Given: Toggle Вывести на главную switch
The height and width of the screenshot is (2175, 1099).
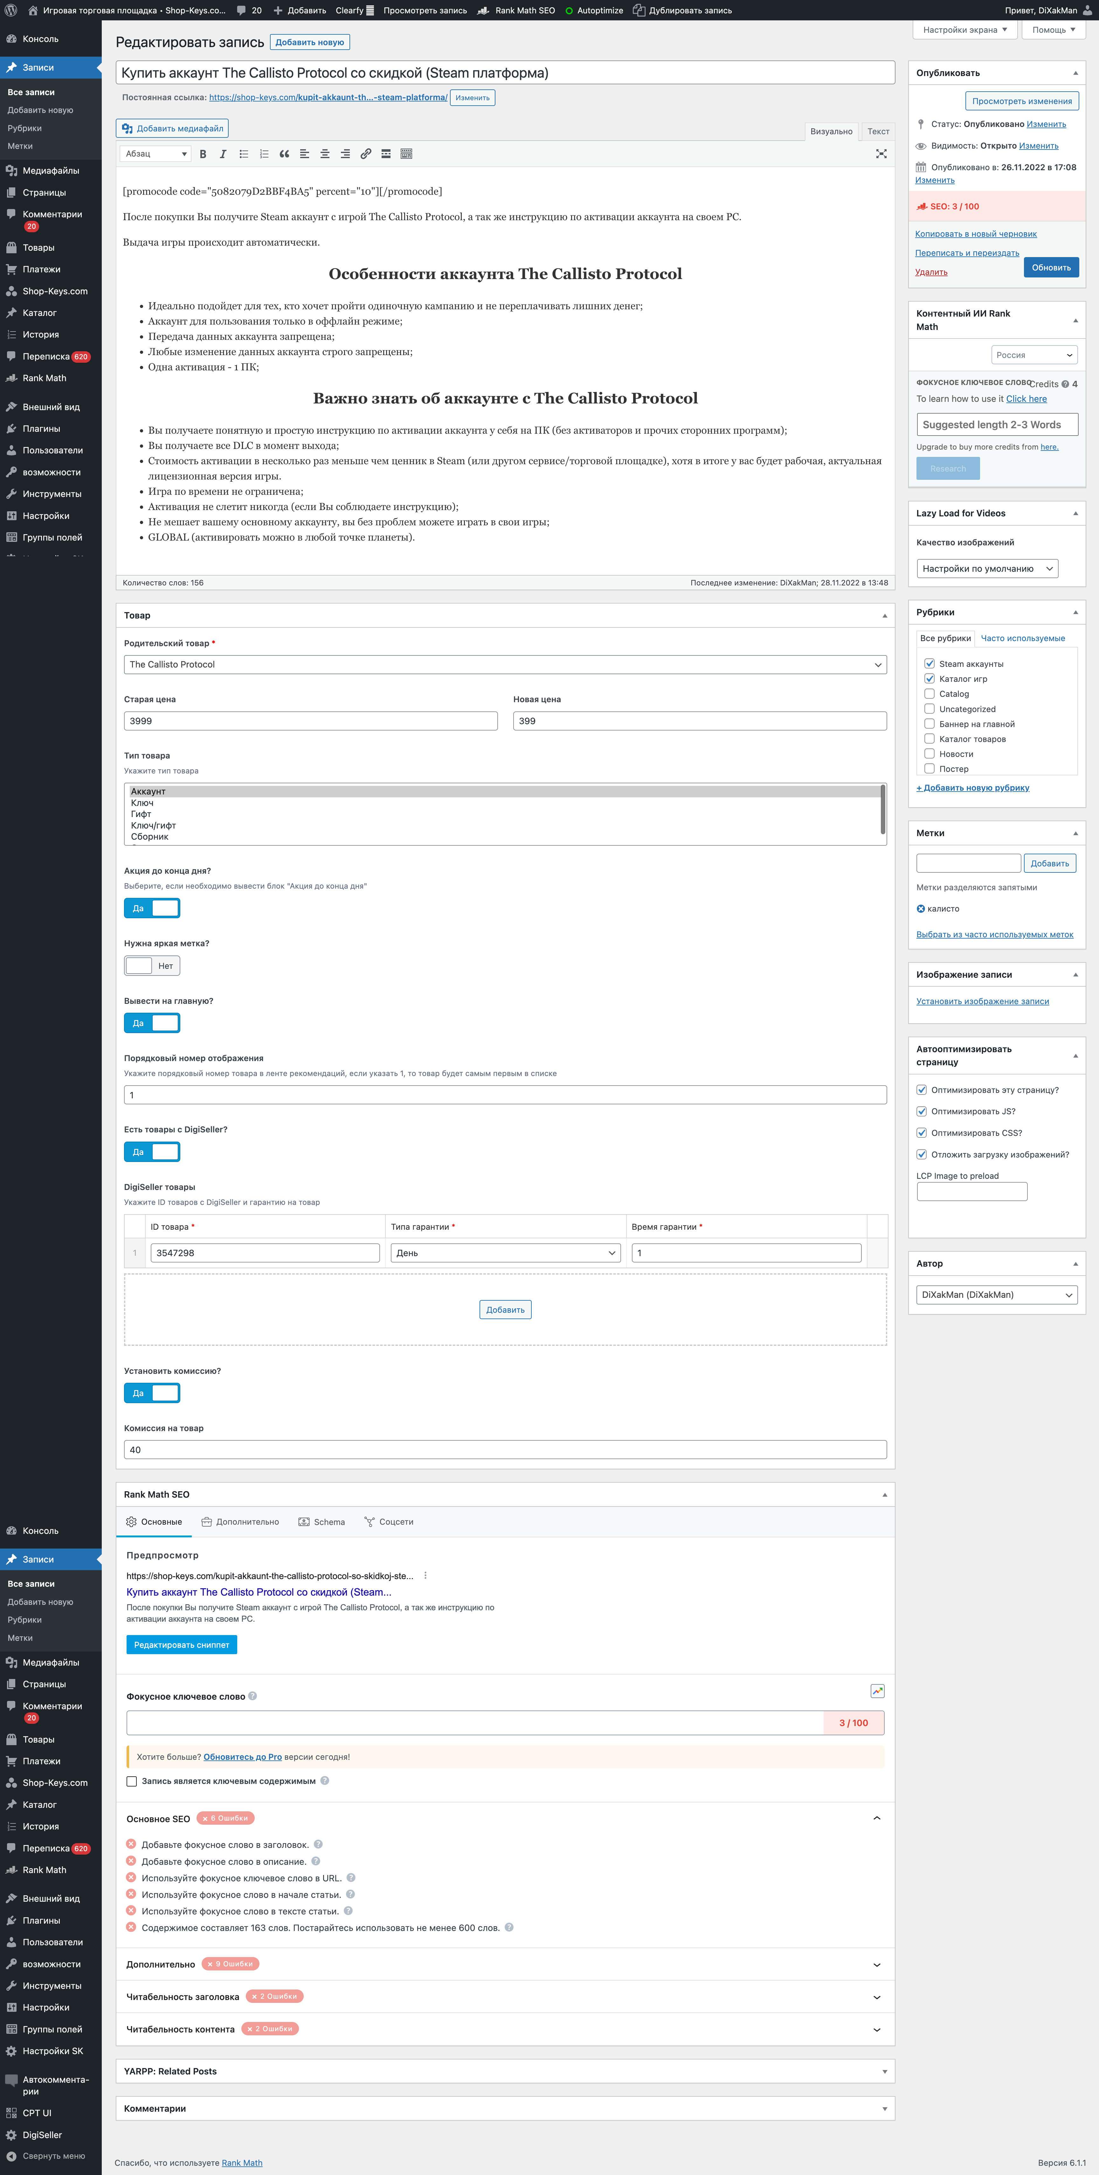Looking at the screenshot, I should [152, 1023].
